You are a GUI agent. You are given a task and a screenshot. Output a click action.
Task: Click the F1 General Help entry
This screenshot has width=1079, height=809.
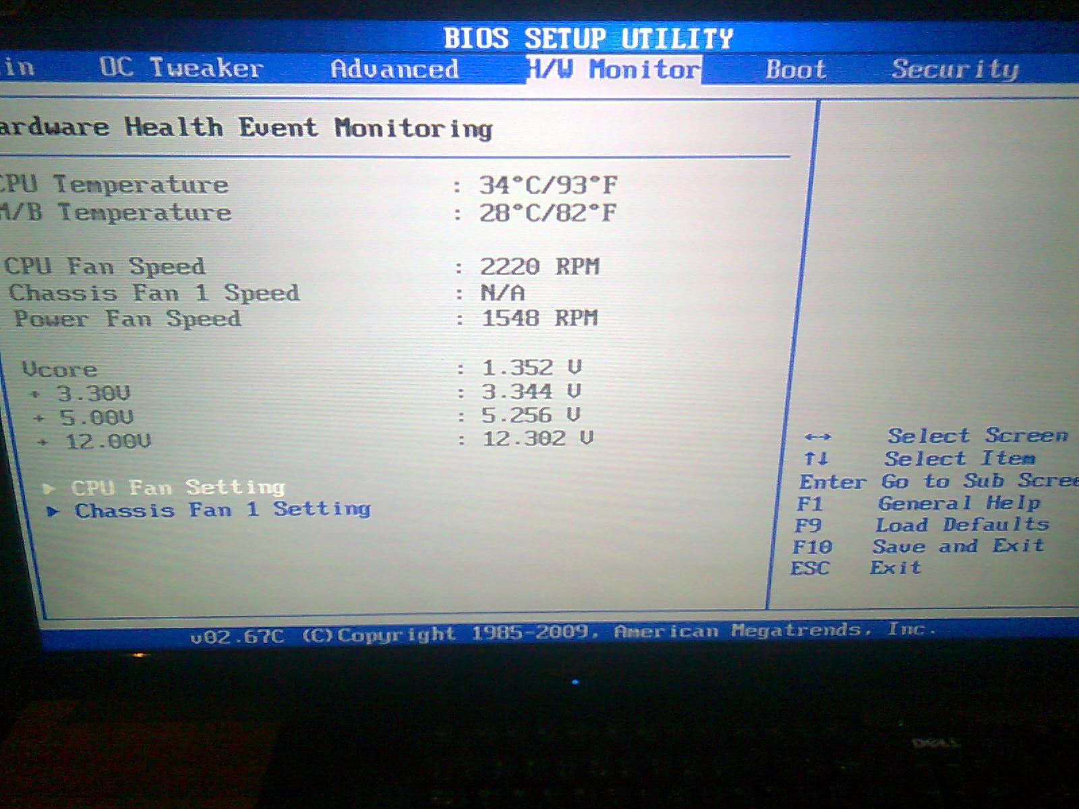[x=918, y=503]
